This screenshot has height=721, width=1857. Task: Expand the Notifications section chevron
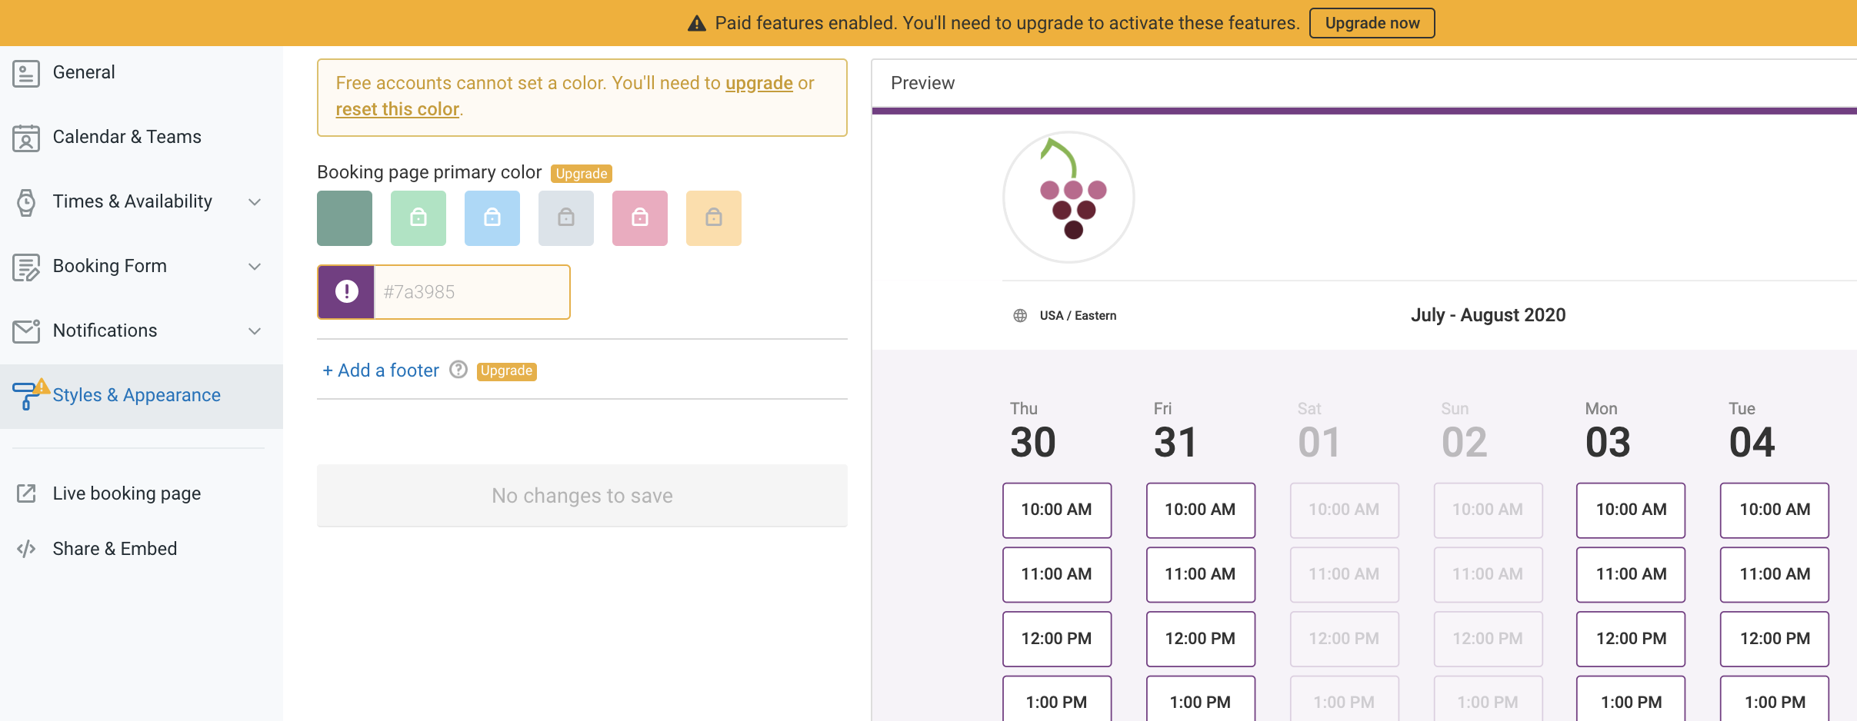click(255, 331)
